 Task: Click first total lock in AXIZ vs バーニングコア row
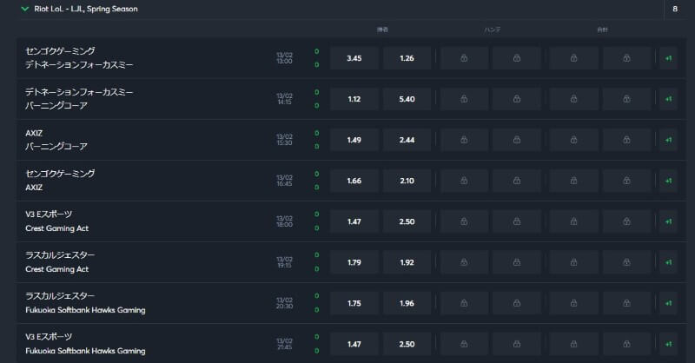(x=574, y=140)
